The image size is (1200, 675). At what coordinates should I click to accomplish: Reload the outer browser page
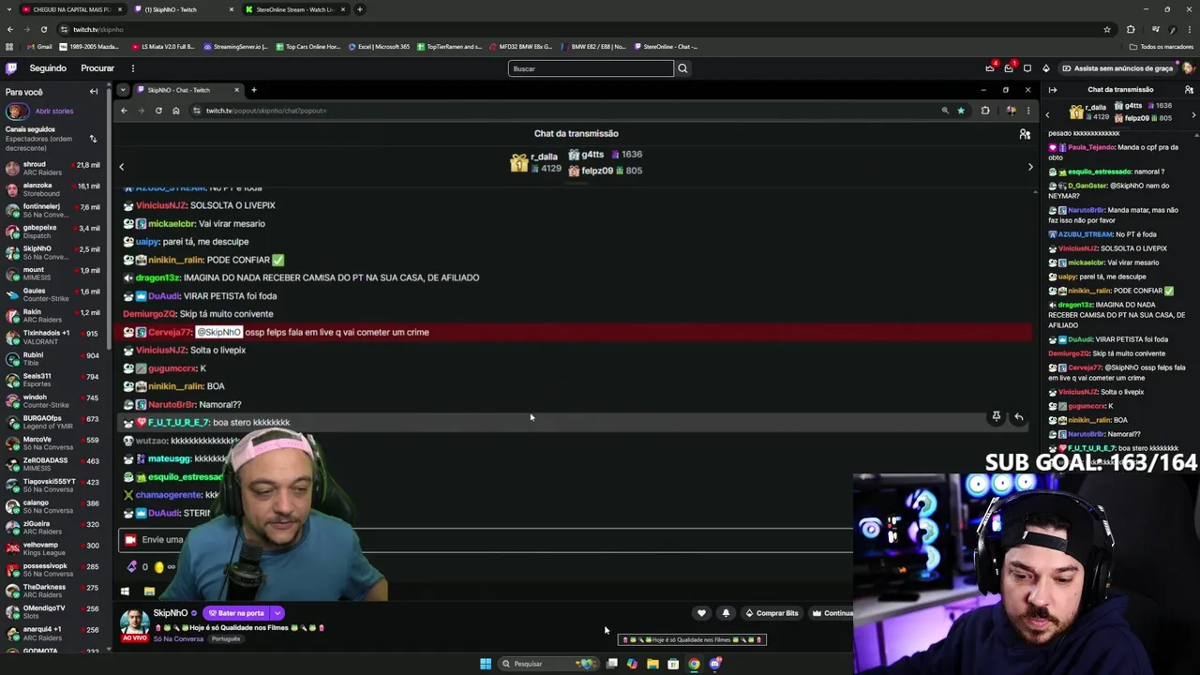tap(43, 29)
